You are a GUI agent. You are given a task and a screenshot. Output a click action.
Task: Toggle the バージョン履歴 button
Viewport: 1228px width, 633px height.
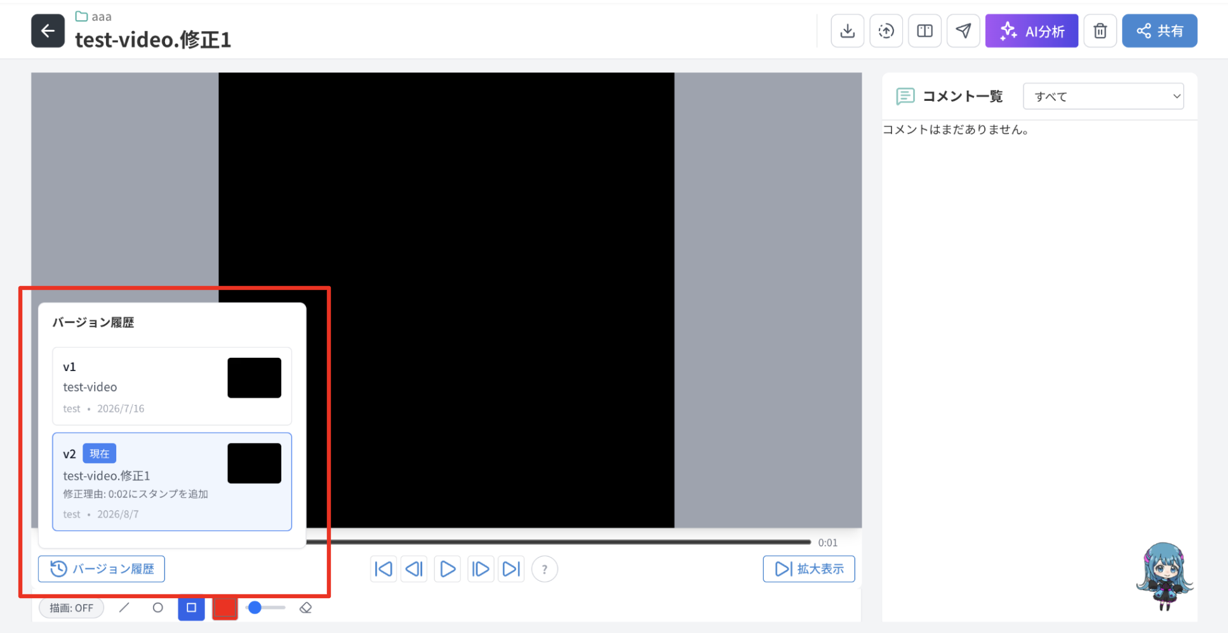(102, 569)
